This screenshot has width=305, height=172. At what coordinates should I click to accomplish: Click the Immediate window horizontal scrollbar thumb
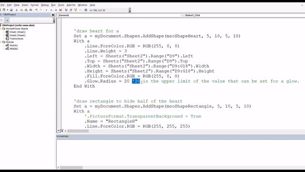click(x=71, y=168)
